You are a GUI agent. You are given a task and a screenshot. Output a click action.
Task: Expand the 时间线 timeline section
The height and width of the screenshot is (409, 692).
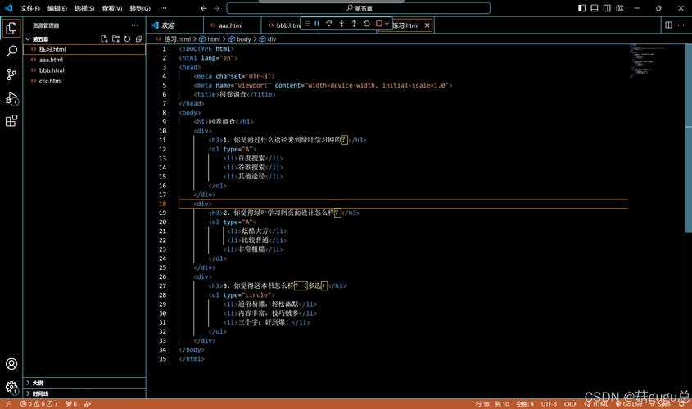click(39, 393)
